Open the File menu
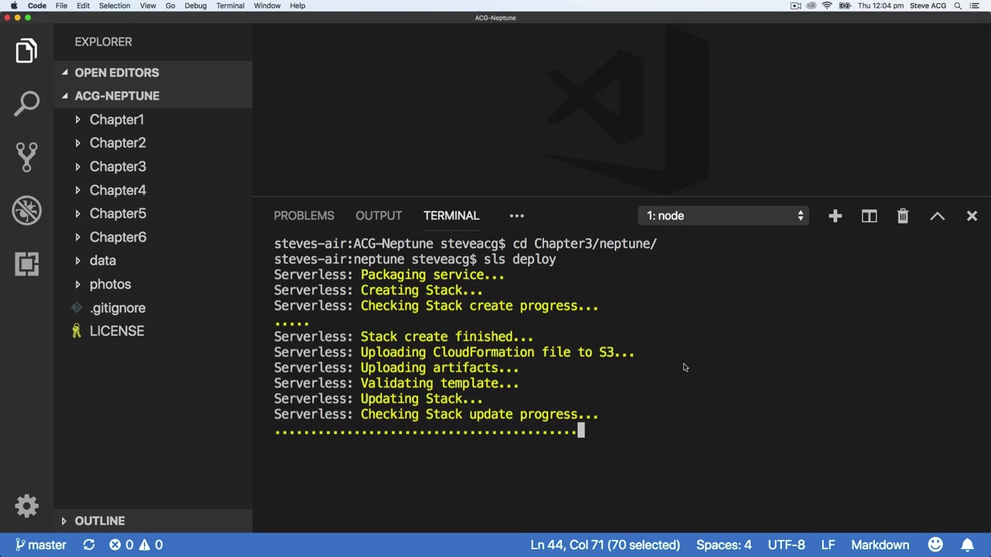Image resolution: width=991 pixels, height=557 pixels. pos(61,5)
